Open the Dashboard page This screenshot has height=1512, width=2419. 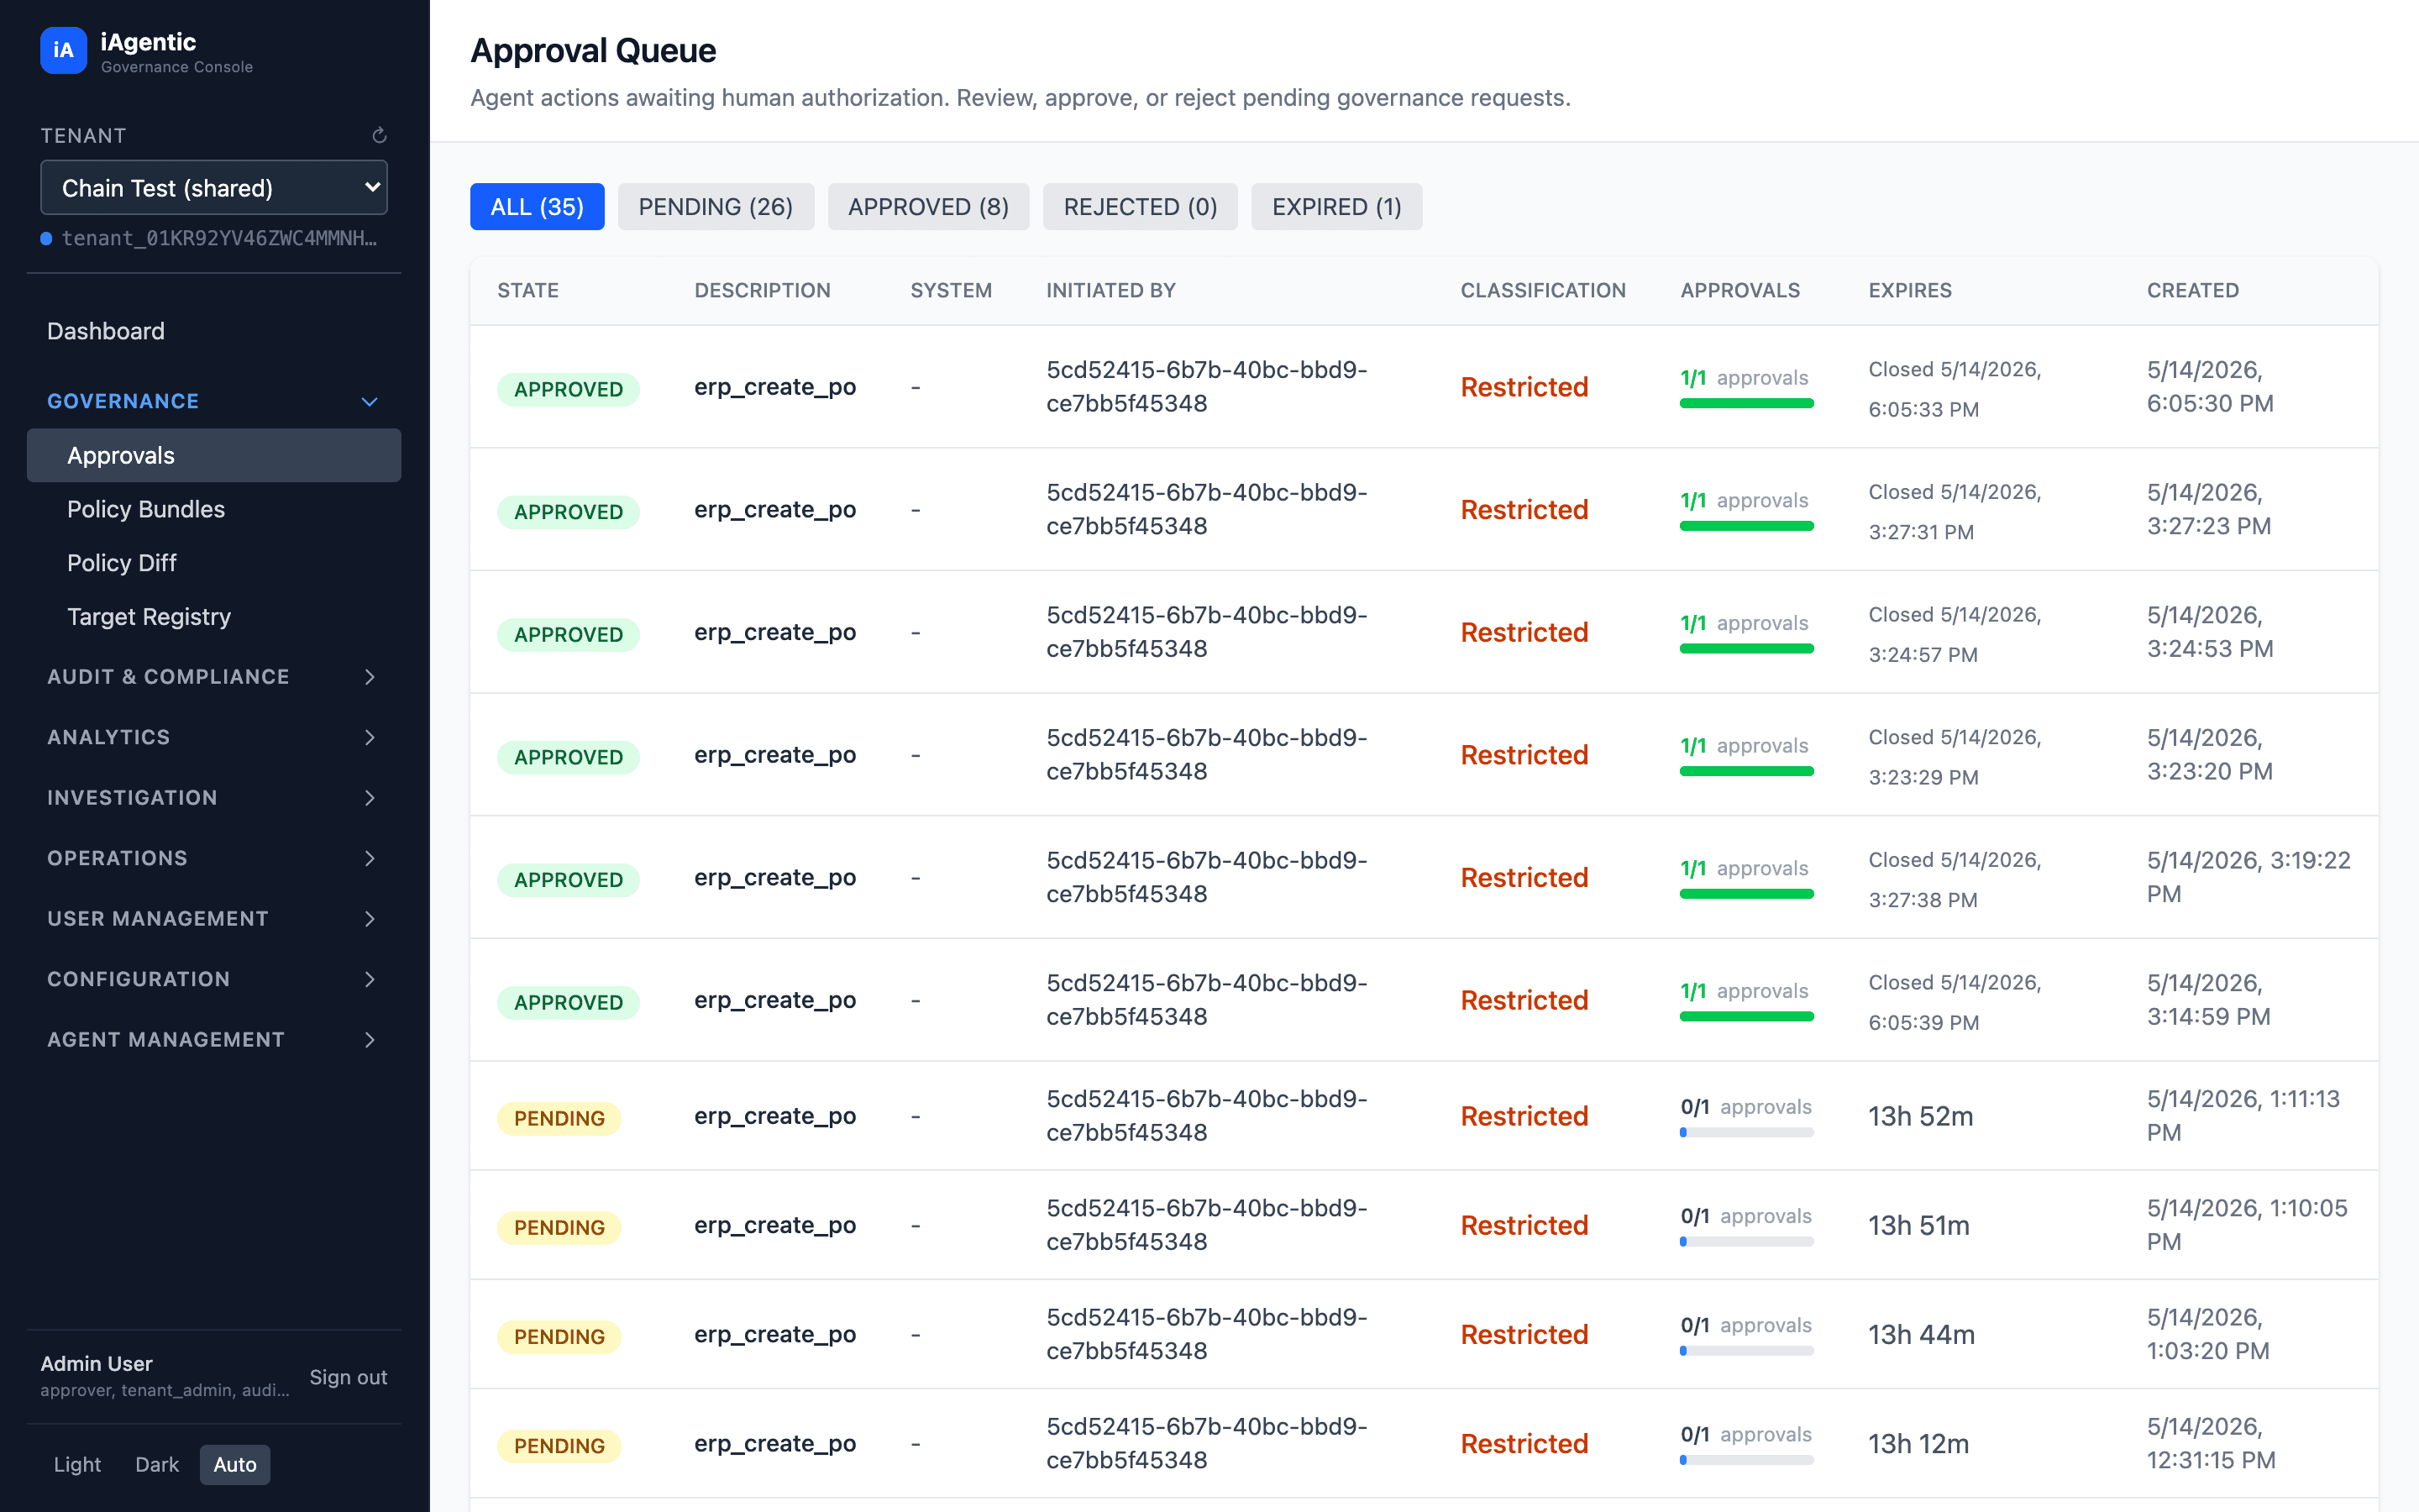pyautogui.click(x=106, y=331)
